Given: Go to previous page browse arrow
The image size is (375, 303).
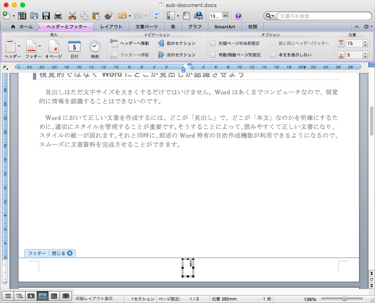Looking at the screenshot, I should pyautogui.click(x=371, y=273).
